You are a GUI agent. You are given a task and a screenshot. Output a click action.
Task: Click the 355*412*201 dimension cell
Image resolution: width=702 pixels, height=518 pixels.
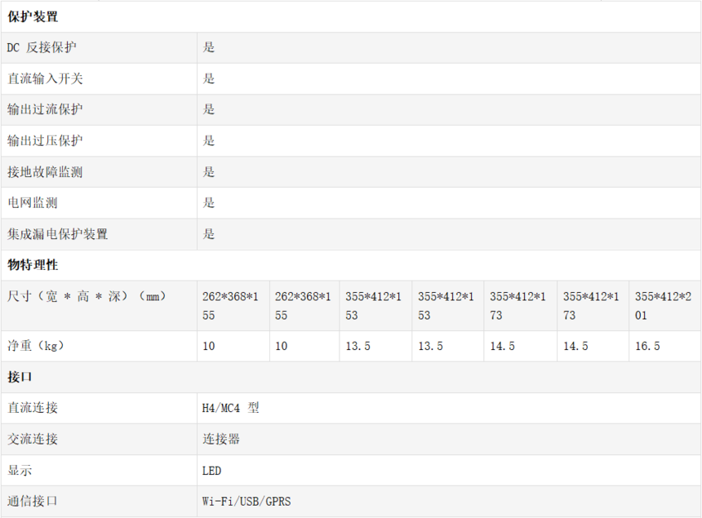(664, 305)
